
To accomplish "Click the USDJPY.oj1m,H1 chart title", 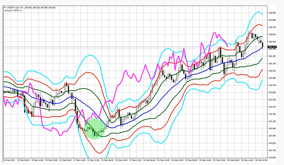I will (15, 7).
